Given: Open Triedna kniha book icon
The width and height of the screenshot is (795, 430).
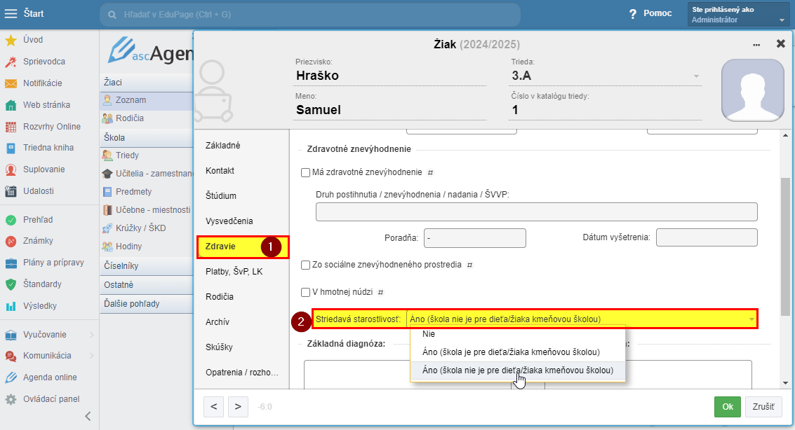Looking at the screenshot, I should coord(11,148).
